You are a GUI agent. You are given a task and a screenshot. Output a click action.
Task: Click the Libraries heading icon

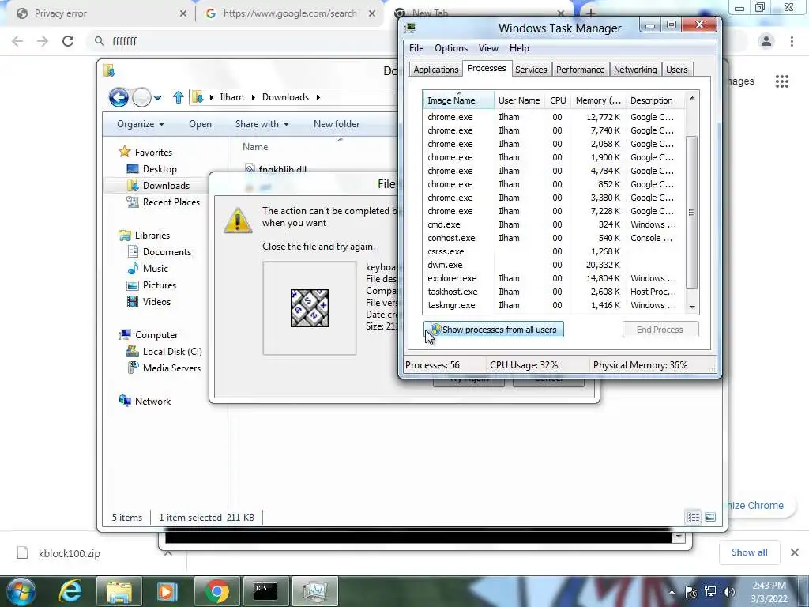124,236
